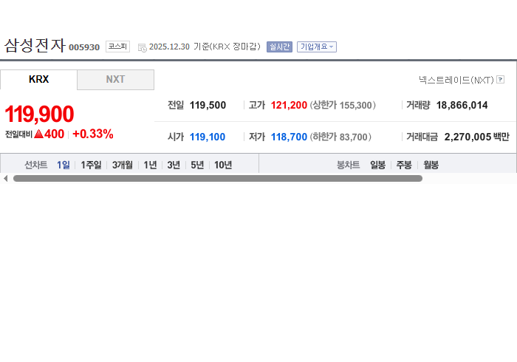Click the red up-triangle next to 400
The height and width of the screenshot is (362, 517).
pos(38,134)
